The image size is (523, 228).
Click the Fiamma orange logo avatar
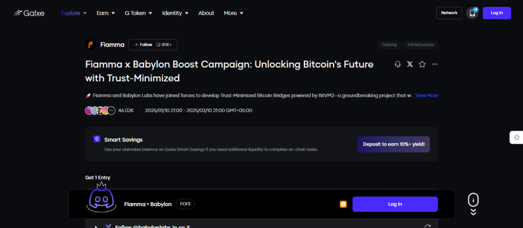click(91, 44)
